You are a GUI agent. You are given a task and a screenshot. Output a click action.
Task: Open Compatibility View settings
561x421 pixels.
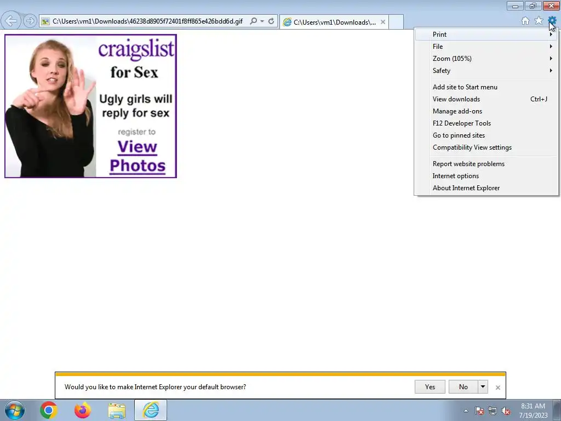tap(486, 147)
